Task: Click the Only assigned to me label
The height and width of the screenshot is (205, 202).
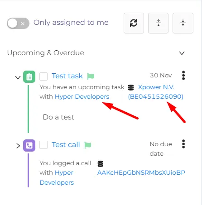Action: point(71,23)
